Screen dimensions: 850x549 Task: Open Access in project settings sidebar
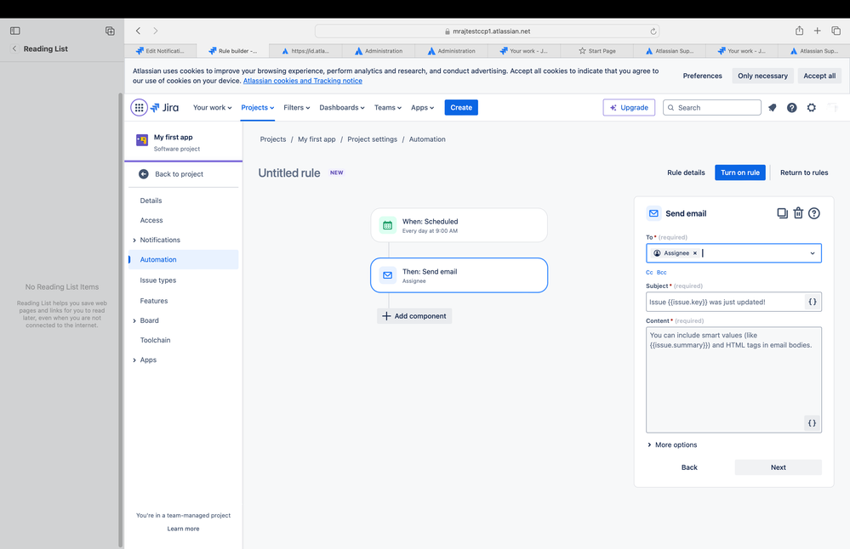tap(151, 220)
